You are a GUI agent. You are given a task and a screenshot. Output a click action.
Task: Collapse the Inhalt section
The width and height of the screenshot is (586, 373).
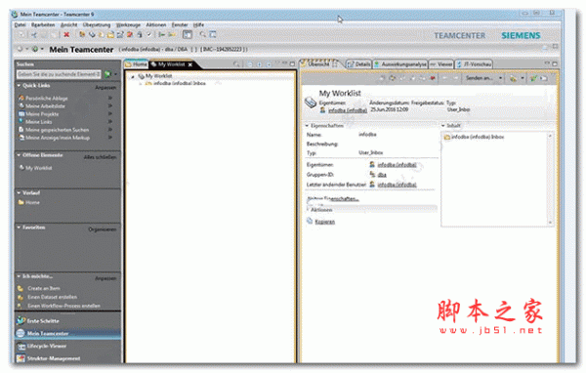[443, 126]
